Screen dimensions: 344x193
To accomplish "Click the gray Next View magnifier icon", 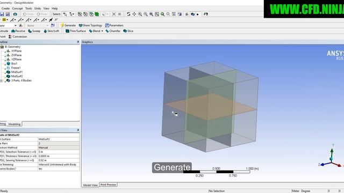I will [168, 14].
